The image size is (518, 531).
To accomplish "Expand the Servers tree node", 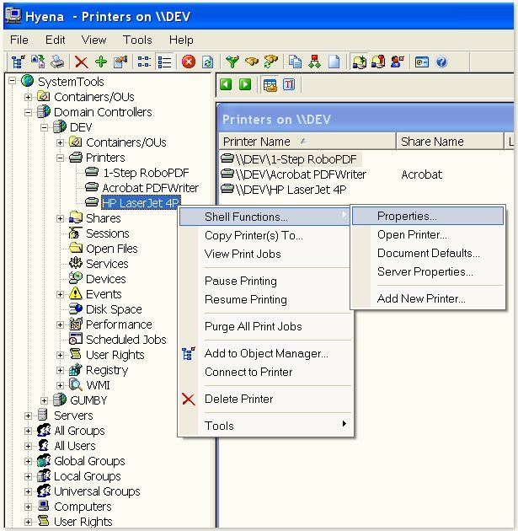I will coord(29,416).
